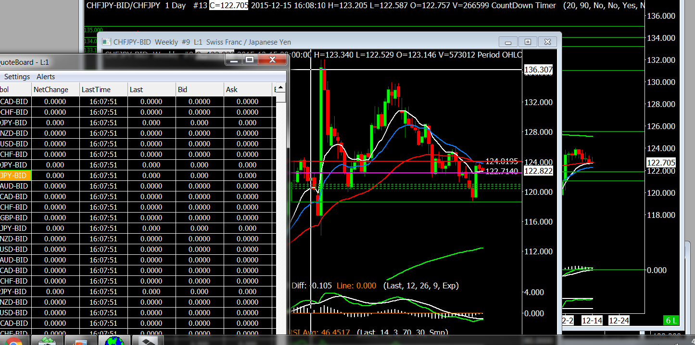Open the QuoteBoard Settings menu
The height and width of the screenshot is (345, 695).
pos(17,77)
